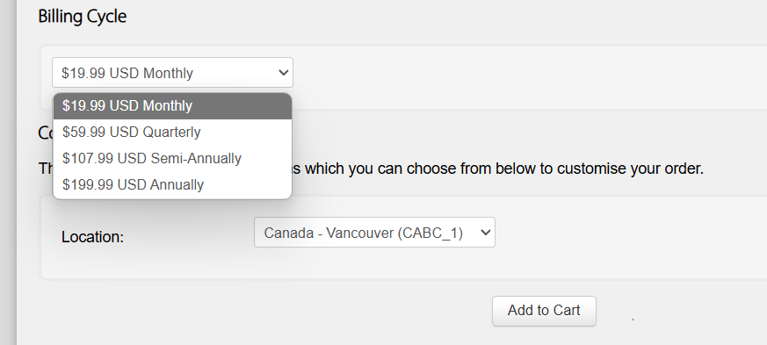Click the Cart text on the button
The height and width of the screenshot is (345, 767).
coord(568,311)
